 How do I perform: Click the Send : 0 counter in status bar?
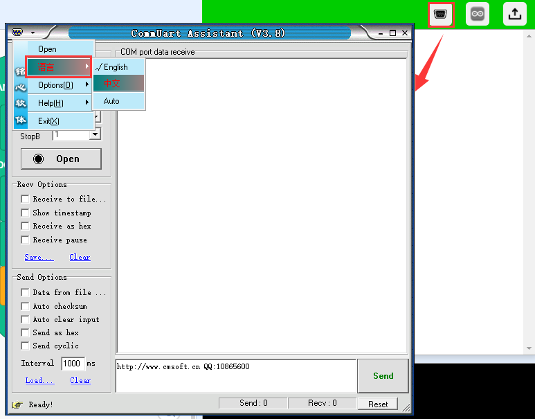coord(253,403)
